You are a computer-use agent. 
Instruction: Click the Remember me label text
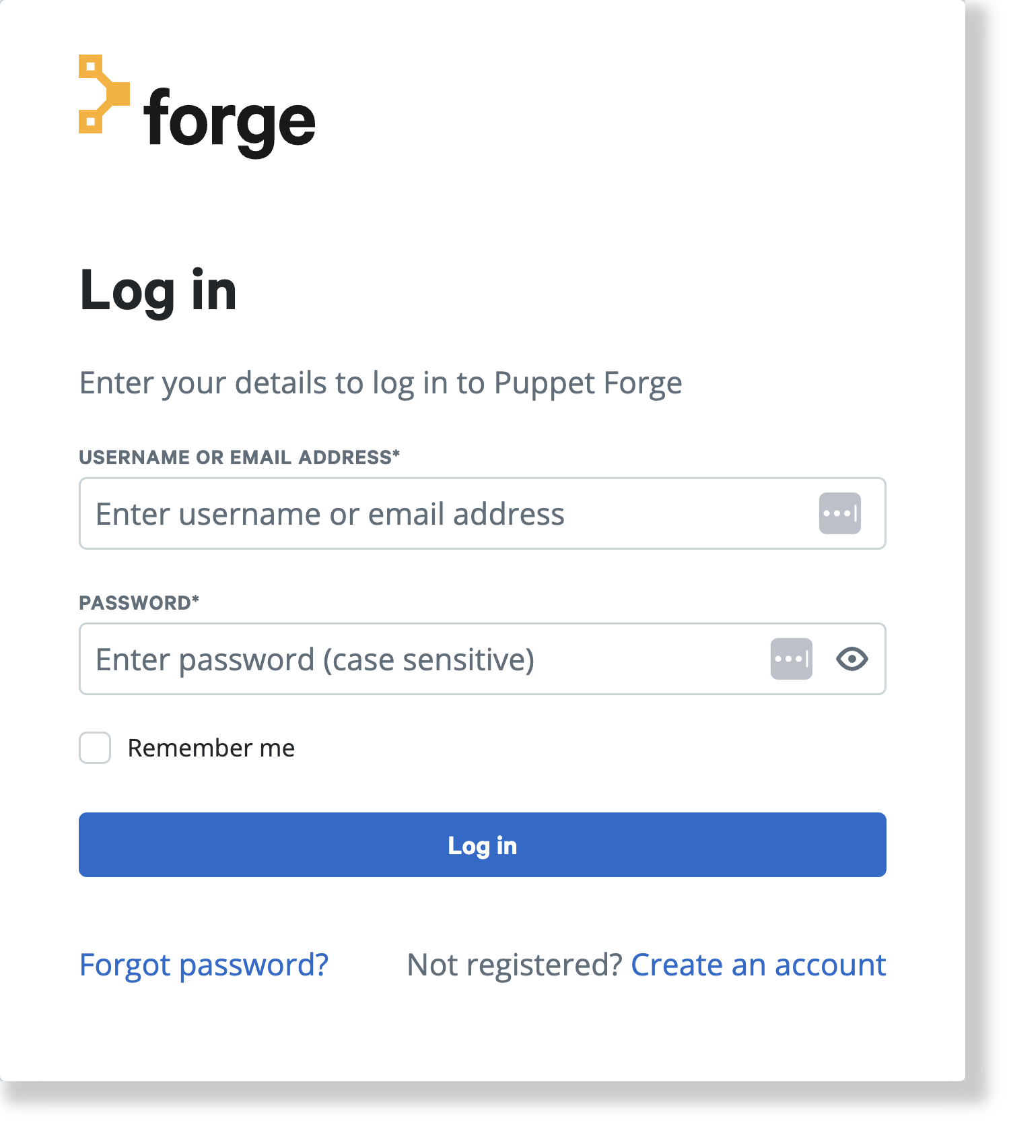211,748
